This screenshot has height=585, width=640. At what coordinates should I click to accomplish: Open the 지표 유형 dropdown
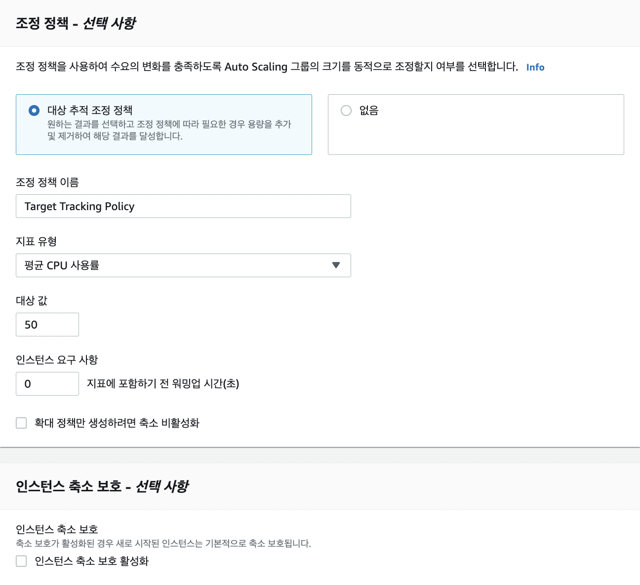(x=183, y=265)
